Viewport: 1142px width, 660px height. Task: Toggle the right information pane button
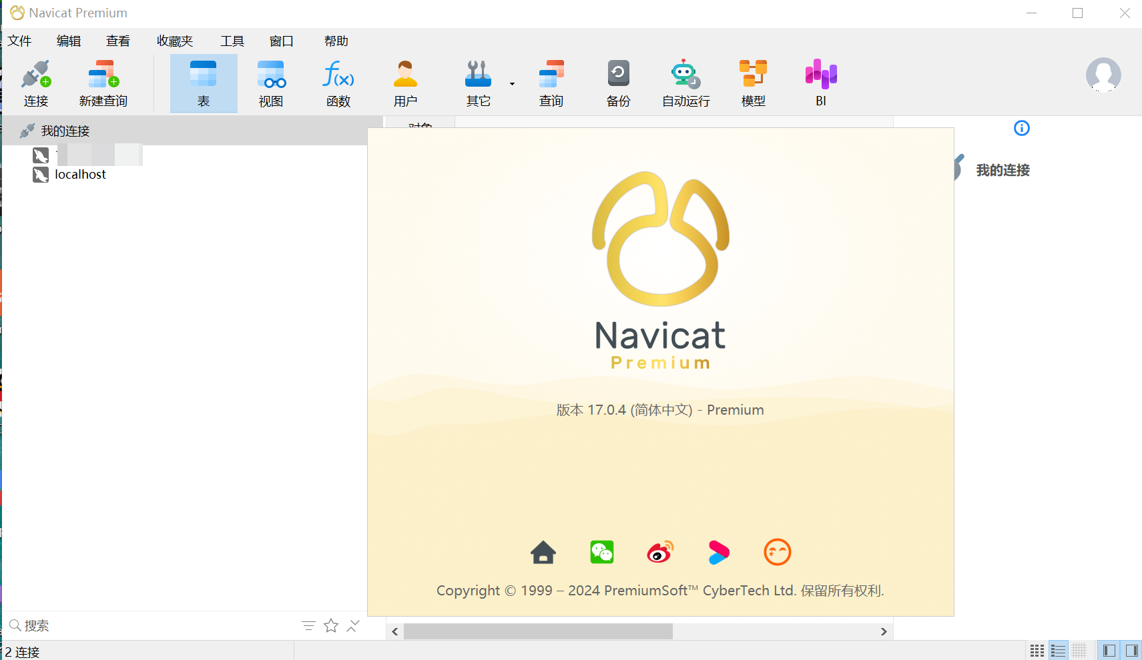tap(1132, 650)
